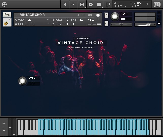Toggle the Mute M button
This screenshot has width=163, height=137.
(106, 24)
